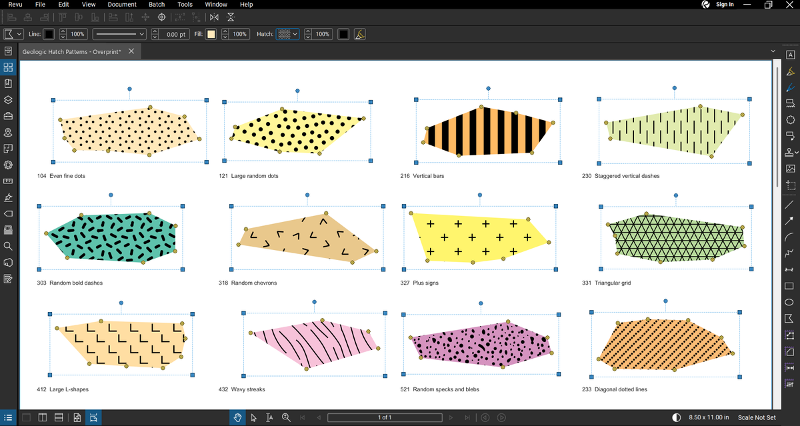Toggle the Dimmer half-circle icon in status bar
The width and height of the screenshot is (800, 426).
pos(677,417)
